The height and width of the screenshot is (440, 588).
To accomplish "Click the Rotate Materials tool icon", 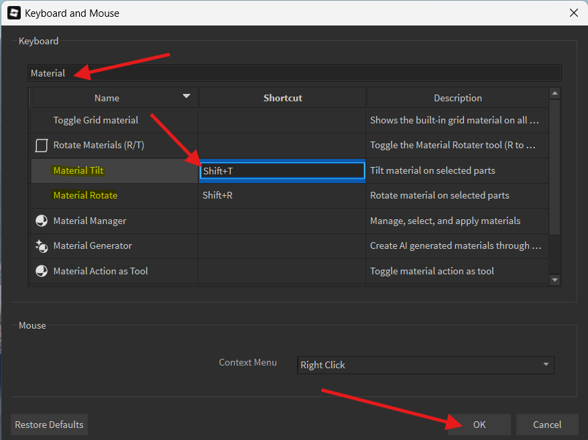I will pyautogui.click(x=40, y=145).
